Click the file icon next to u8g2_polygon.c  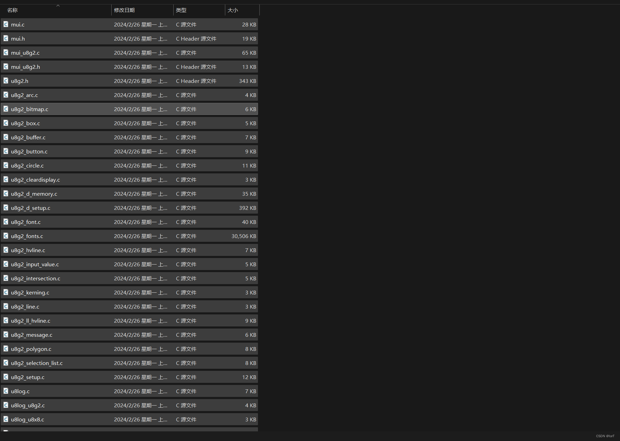[x=6, y=349]
